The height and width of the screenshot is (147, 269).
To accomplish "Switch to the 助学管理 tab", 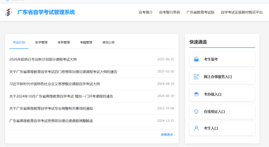I will [41, 42].
